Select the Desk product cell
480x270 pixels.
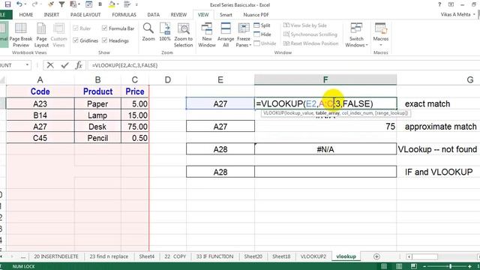(97, 127)
